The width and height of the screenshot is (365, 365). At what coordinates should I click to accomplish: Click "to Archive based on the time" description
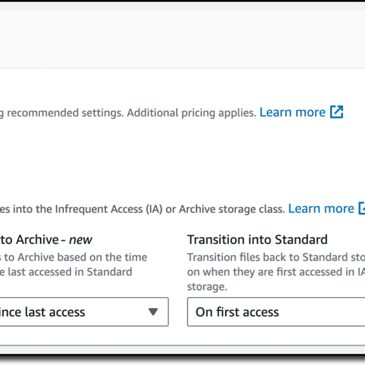point(74,258)
